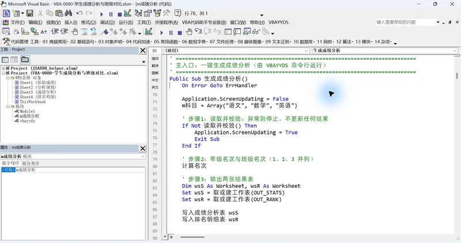Click the 提问 side button

(x=155, y=59)
